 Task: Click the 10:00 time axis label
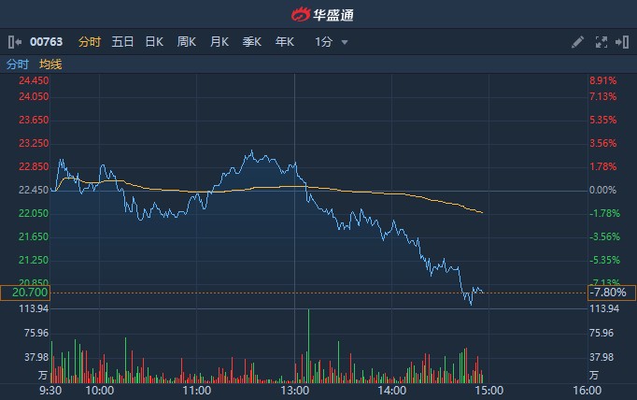pyautogui.click(x=100, y=391)
